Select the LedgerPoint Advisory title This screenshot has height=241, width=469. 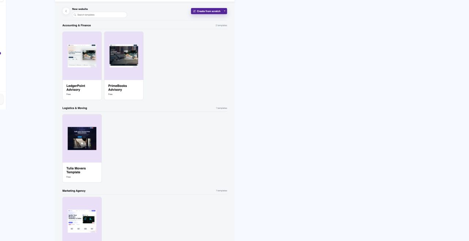pos(76,88)
